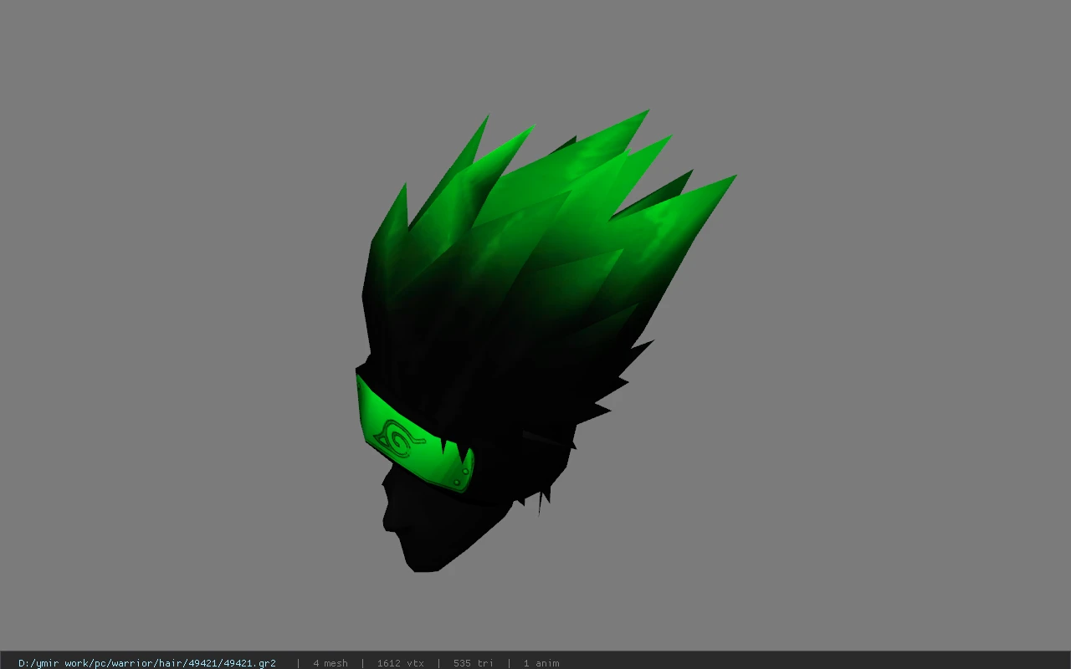Screen dimensions: 1071x669
Task: Select the "535 tri" triangle count
Action: 474,663
